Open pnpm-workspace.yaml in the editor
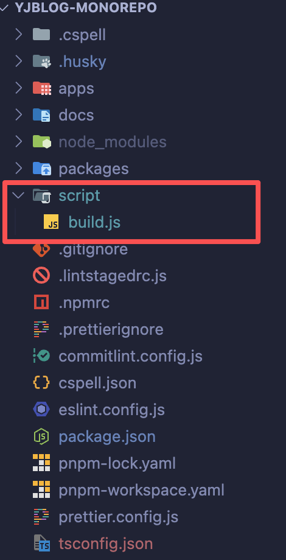This screenshot has height=560, width=286. click(x=141, y=490)
